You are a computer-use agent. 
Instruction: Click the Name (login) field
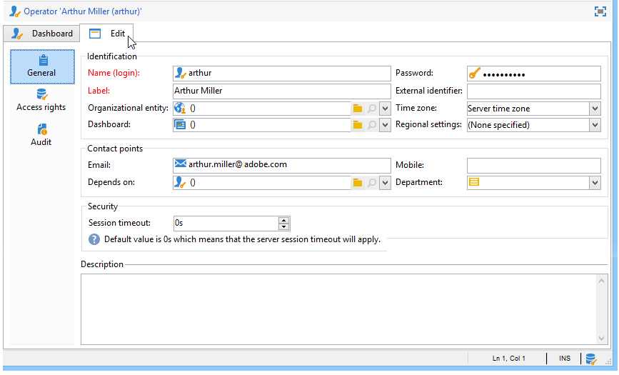pos(282,74)
